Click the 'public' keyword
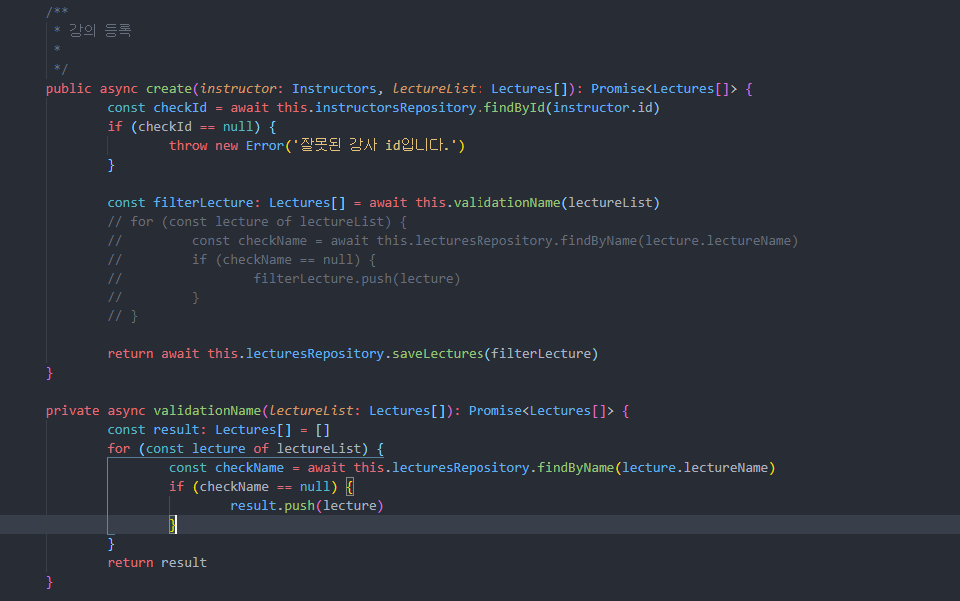The image size is (960, 601). coord(69,88)
